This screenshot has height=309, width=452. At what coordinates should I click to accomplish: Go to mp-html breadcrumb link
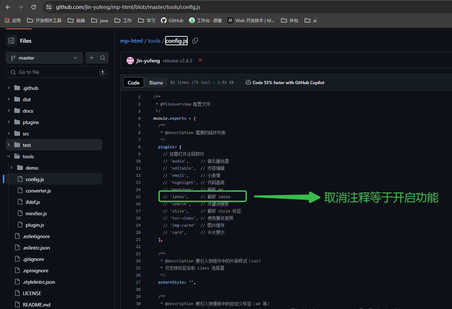[x=131, y=41]
